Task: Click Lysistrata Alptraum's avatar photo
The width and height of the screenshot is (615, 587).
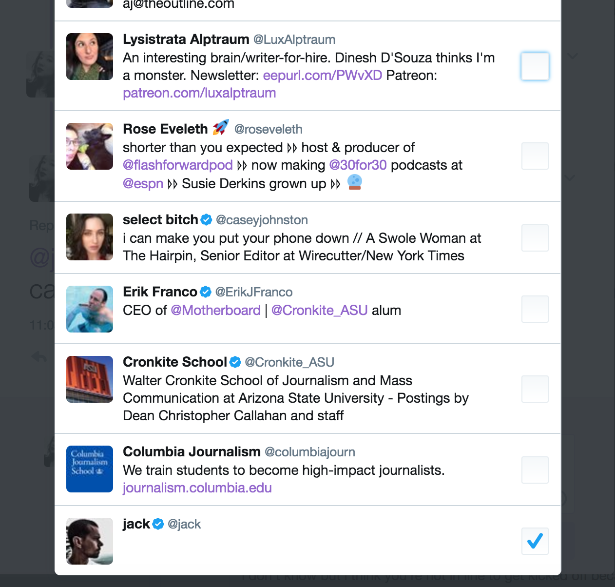Action: (90, 57)
